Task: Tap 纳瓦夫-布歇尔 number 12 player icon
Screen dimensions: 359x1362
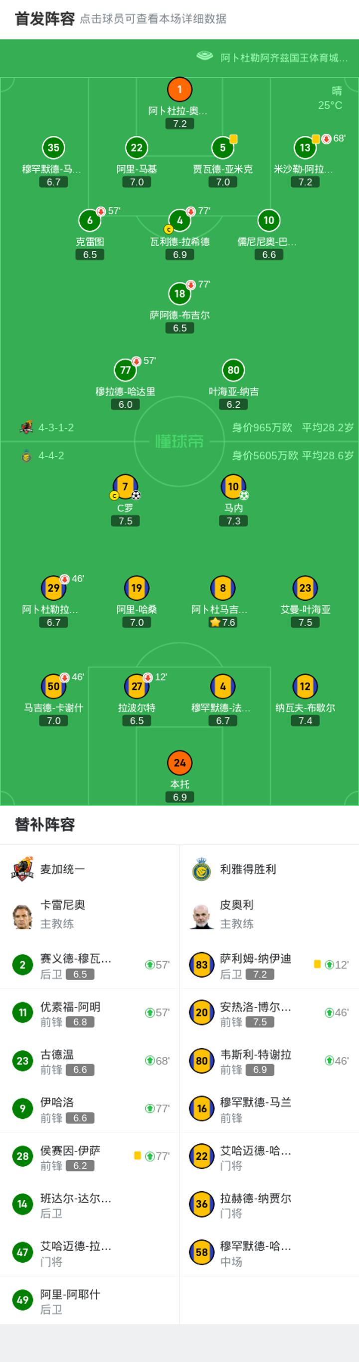Action: click(305, 686)
